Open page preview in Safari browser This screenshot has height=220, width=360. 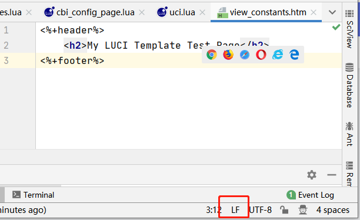[x=245, y=55]
